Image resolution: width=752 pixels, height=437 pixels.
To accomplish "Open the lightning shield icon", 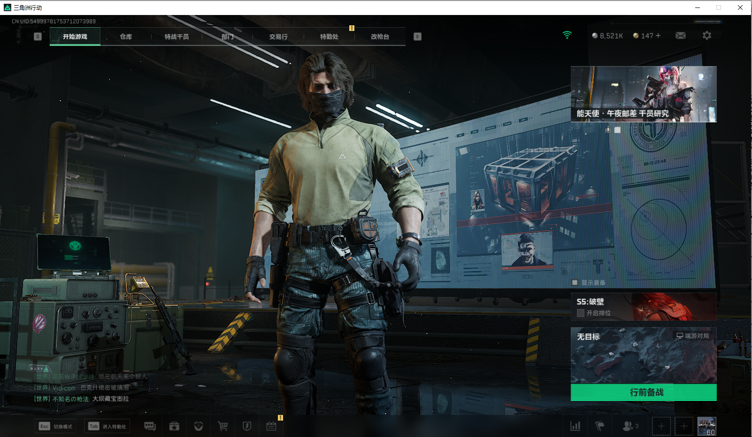I will pos(247,426).
